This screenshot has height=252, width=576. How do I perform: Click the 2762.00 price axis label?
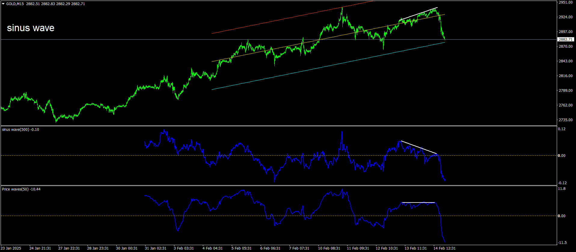565,105
